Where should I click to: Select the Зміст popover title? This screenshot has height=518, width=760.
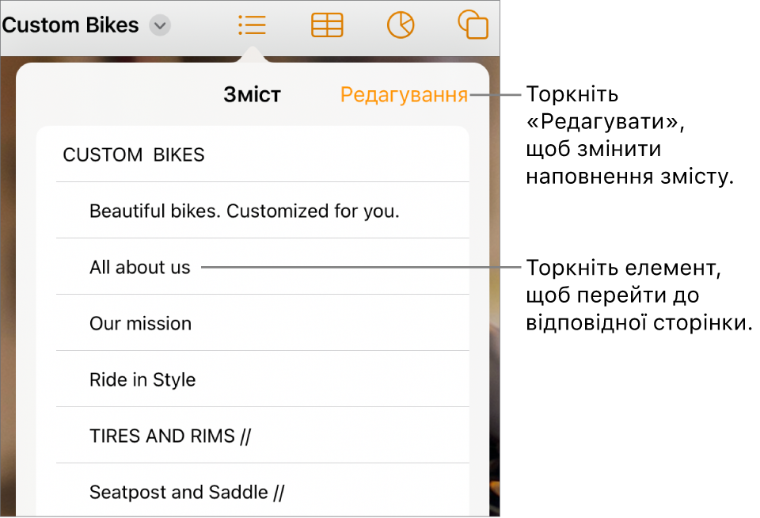tap(252, 94)
